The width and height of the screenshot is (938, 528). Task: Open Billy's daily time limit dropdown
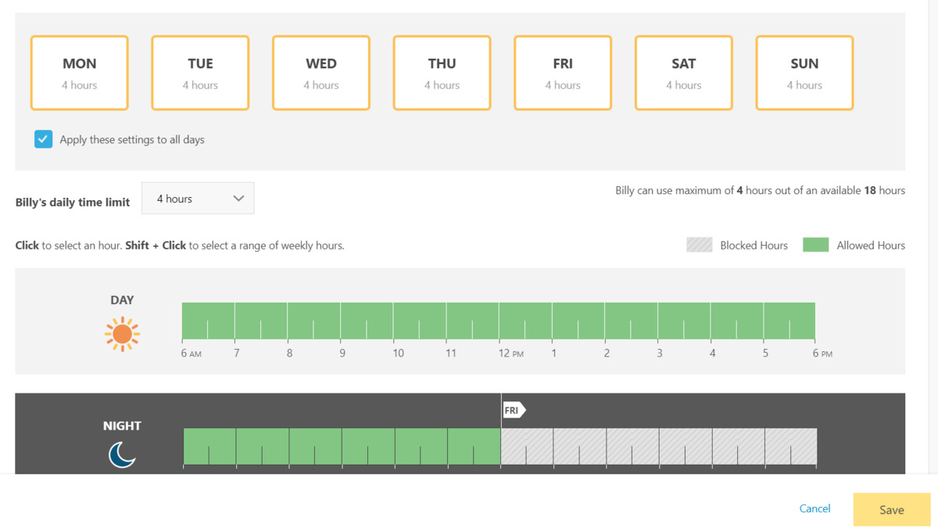(x=198, y=199)
